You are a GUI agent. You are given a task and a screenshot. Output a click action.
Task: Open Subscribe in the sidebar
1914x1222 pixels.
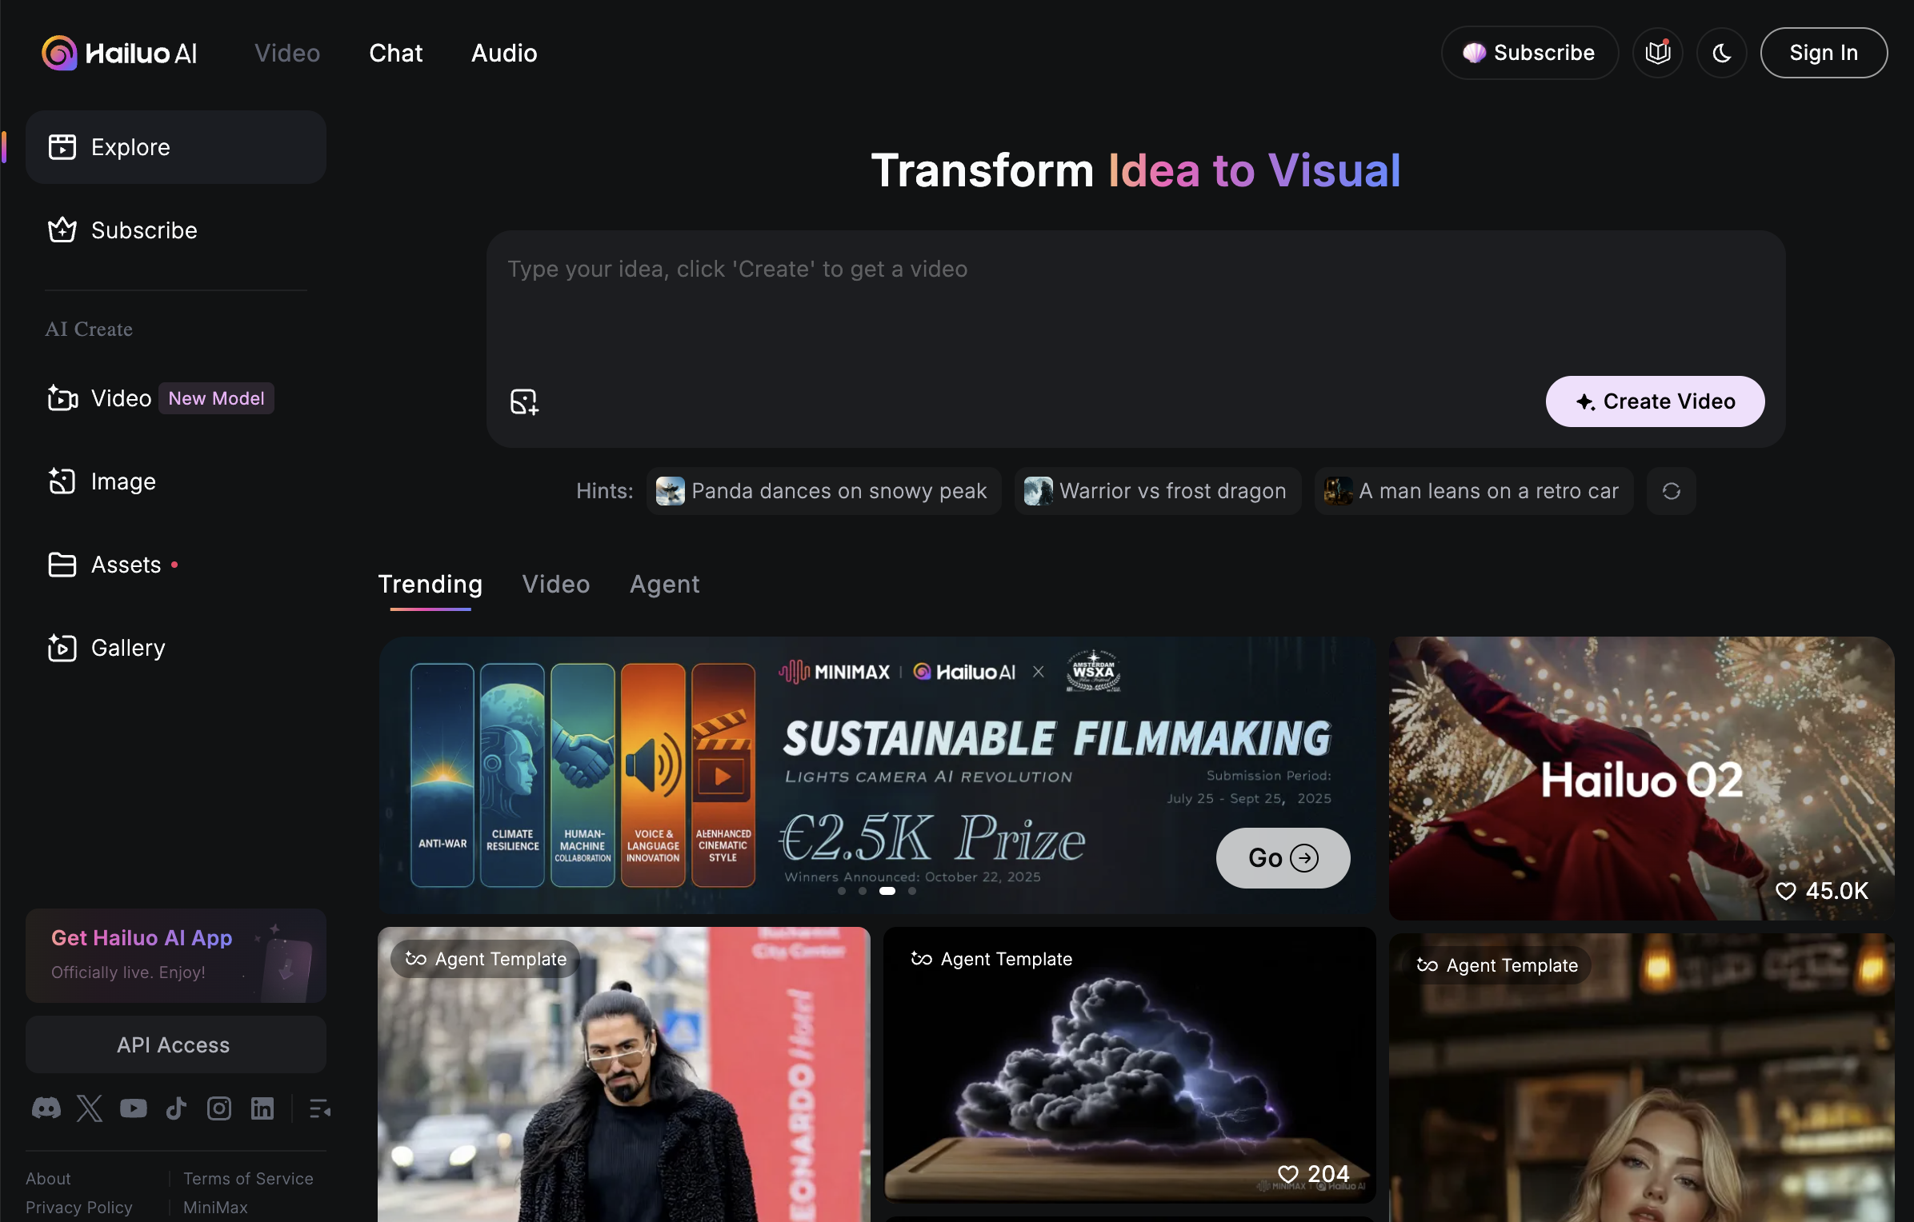[x=176, y=230]
